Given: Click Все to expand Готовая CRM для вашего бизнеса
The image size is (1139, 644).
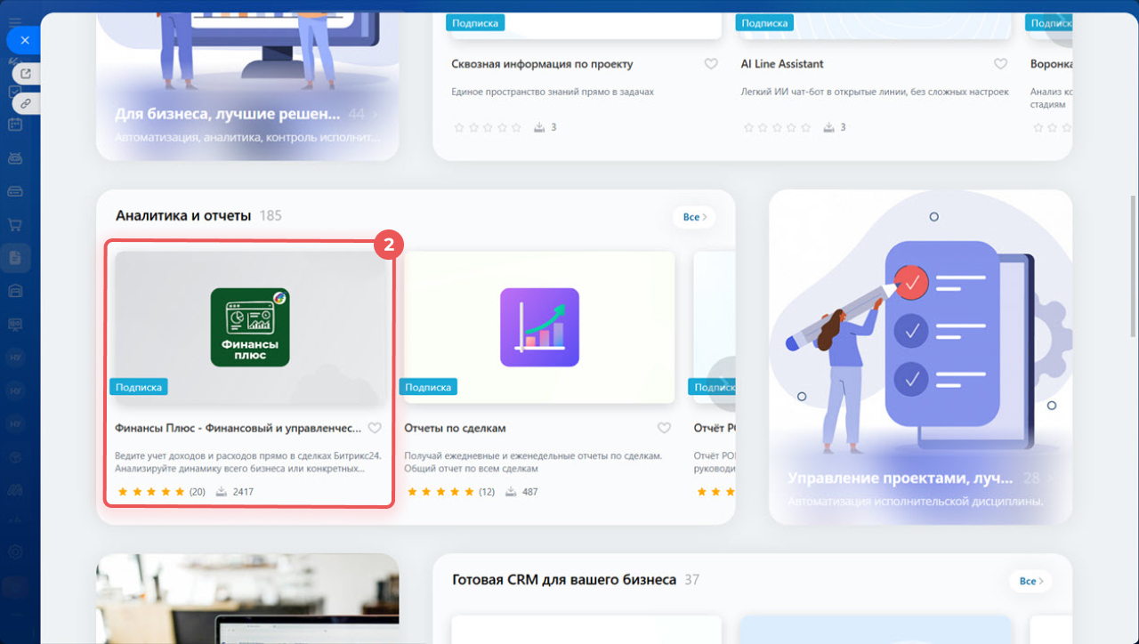Looking at the screenshot, I should pyautogui.click(x=1030, y=581).
